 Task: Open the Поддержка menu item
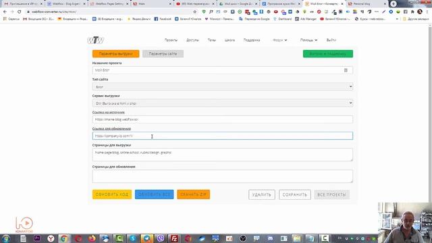pos(252,40)
